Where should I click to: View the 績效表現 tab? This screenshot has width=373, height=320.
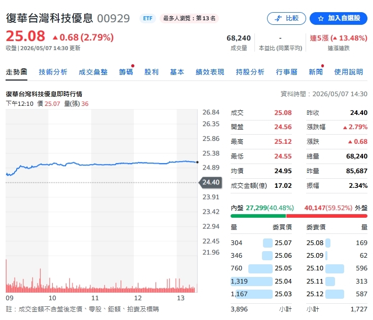coord(210,72)
